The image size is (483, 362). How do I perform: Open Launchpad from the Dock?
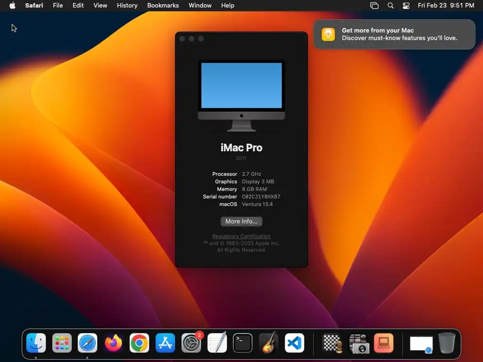(x=62, y=343)
